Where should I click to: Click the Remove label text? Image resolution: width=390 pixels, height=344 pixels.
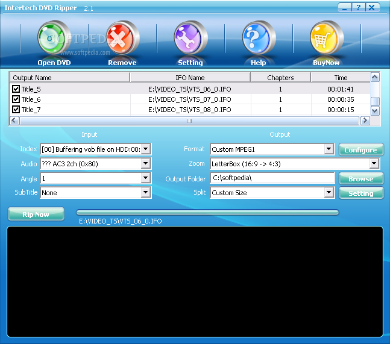pos(122,63)
